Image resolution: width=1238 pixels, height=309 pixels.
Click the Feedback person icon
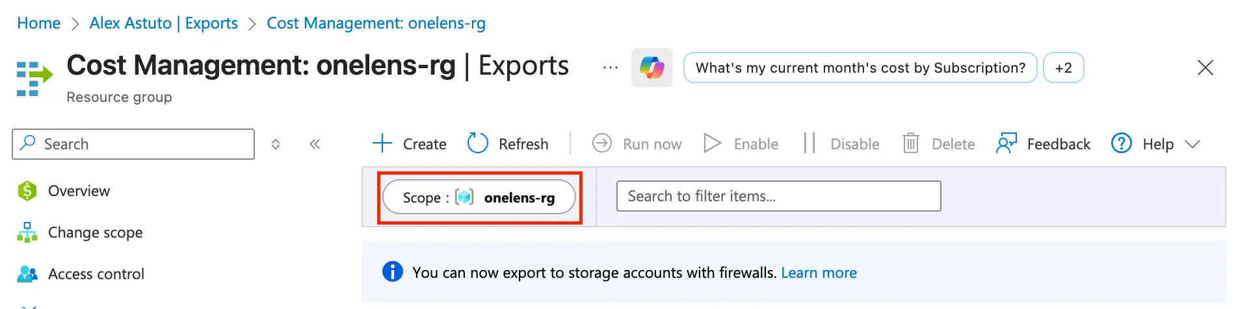(1006, 143)
